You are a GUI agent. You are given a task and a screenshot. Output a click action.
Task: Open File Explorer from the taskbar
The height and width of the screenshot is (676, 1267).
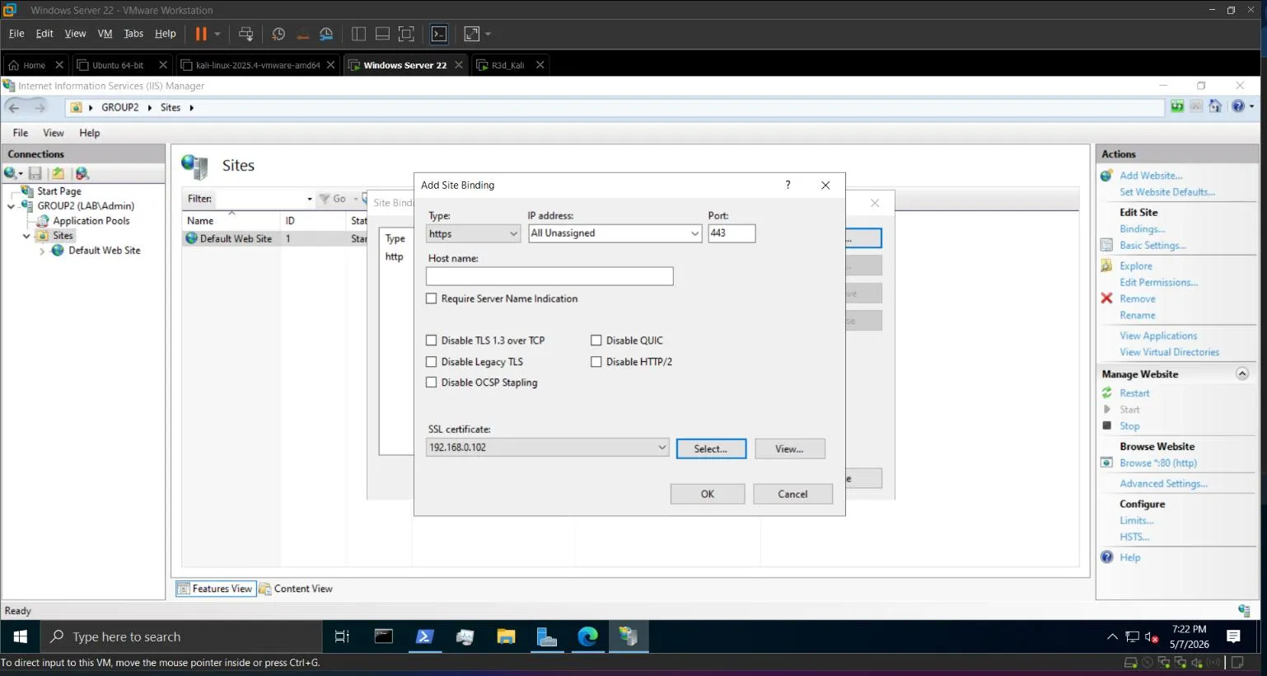tap(506, 636)
